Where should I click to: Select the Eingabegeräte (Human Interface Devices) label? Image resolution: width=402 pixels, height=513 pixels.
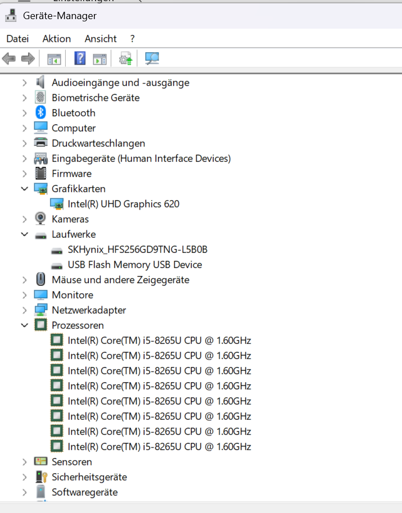click(142, 158)
